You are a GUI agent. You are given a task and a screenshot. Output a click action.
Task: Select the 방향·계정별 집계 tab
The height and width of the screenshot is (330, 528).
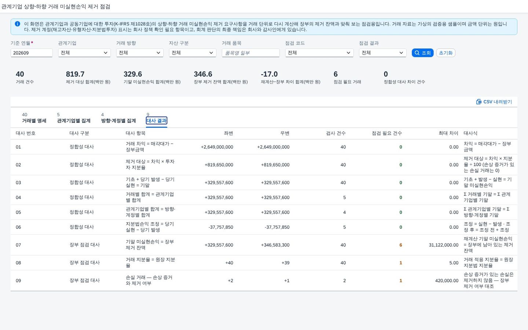[x=118, y=118]
